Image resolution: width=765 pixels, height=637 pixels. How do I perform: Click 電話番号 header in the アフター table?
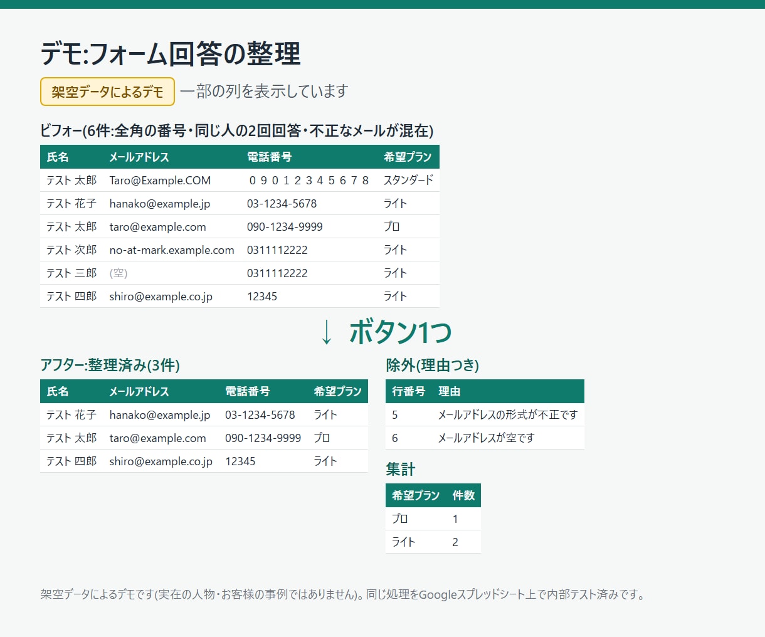click(248, 391)
